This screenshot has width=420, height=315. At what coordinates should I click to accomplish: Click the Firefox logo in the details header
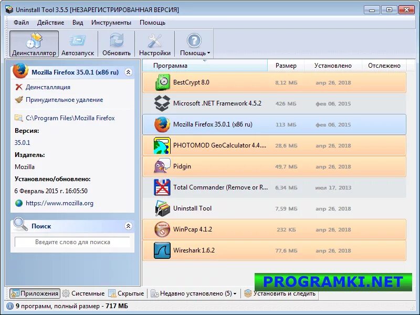point(20,71)
